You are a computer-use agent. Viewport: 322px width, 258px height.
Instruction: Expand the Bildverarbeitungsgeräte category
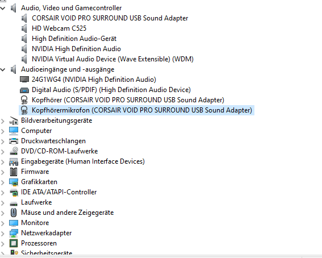(x=3, y=121)
